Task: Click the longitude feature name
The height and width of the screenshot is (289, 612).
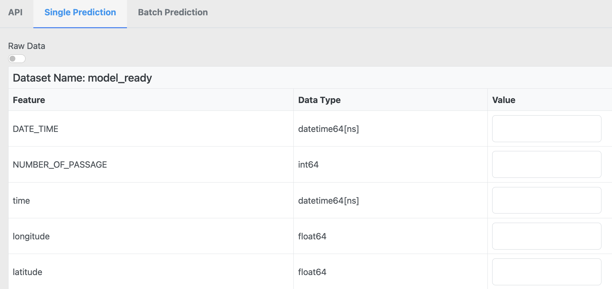Action: tap(31, 236)
